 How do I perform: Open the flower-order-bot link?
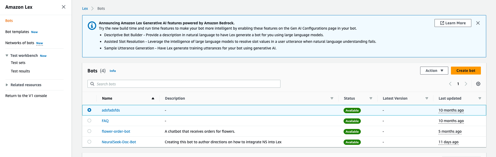click(116, 131)
